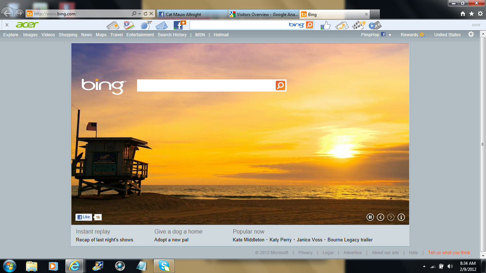
Task: Click the Facebook icon in Acer toolbar
Action: pyautogui.click(x=179, y=25)
